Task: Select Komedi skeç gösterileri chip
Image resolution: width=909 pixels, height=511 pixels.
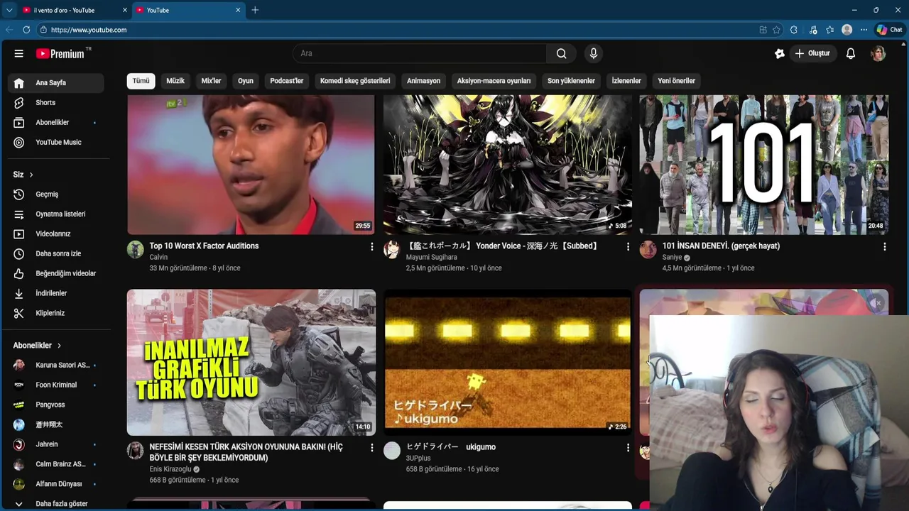Action: [355, 81]
